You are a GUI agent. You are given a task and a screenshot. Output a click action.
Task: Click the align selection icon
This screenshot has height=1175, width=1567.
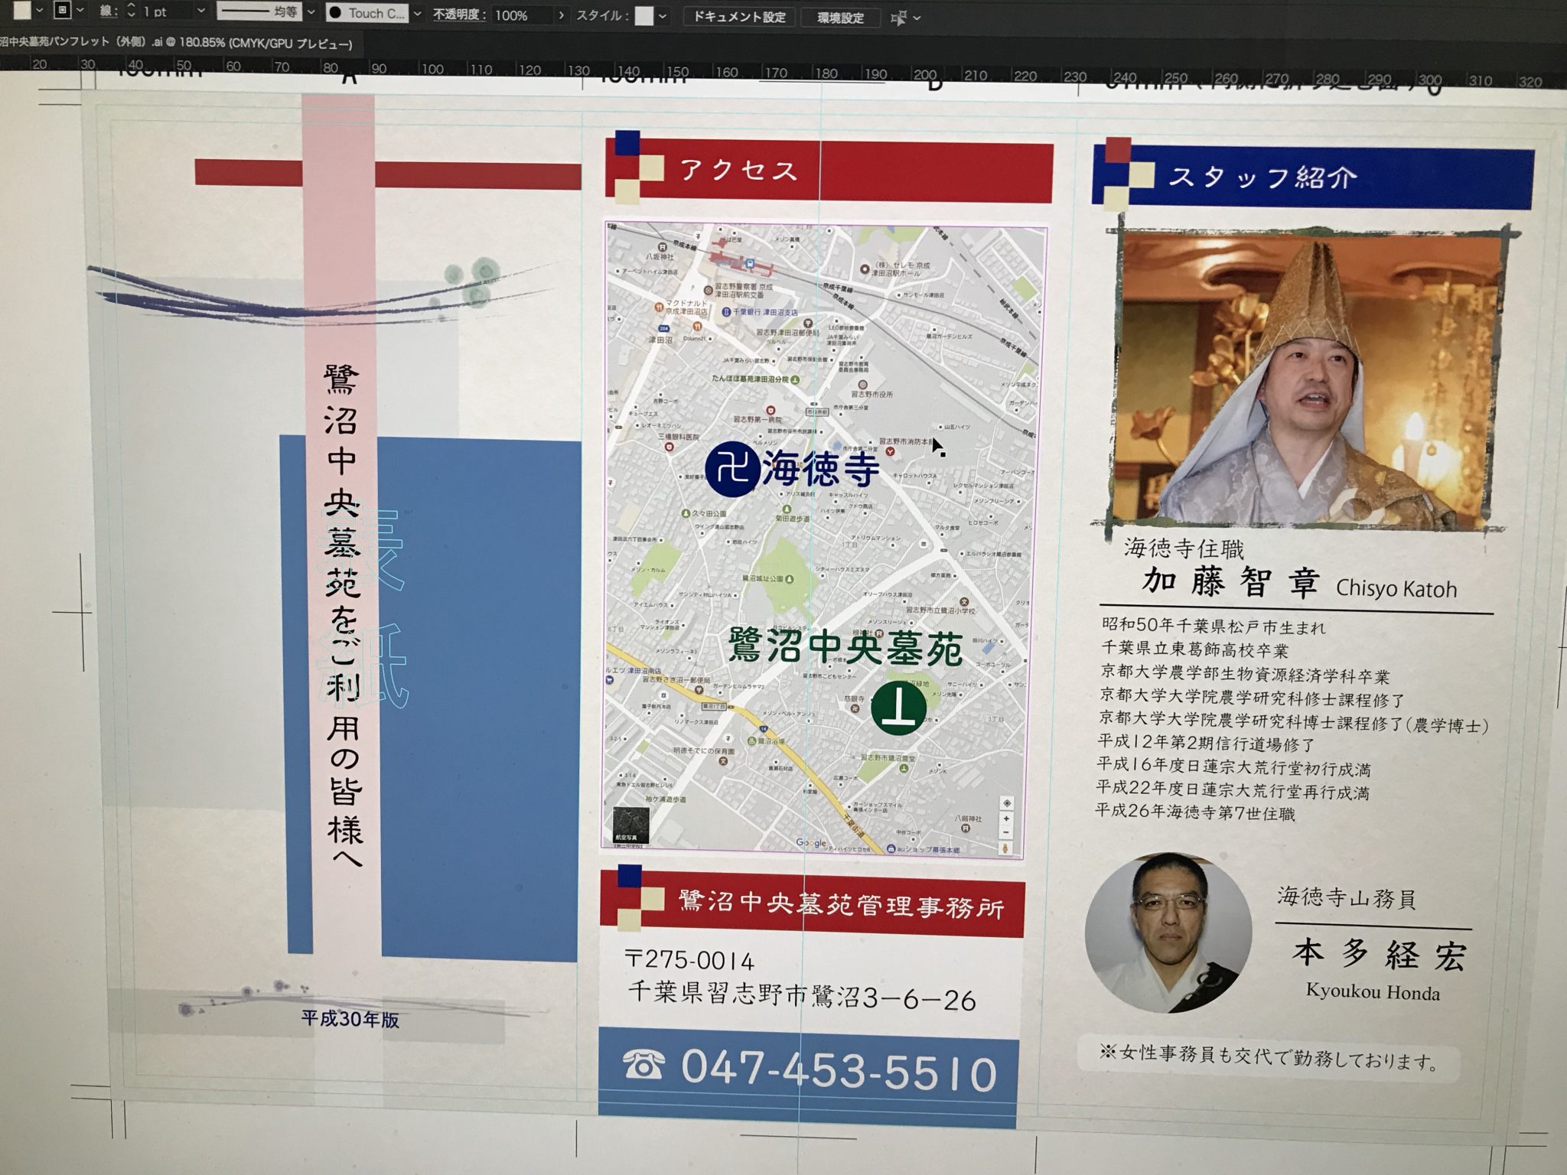pyautogui.click(x=899, y=18)
